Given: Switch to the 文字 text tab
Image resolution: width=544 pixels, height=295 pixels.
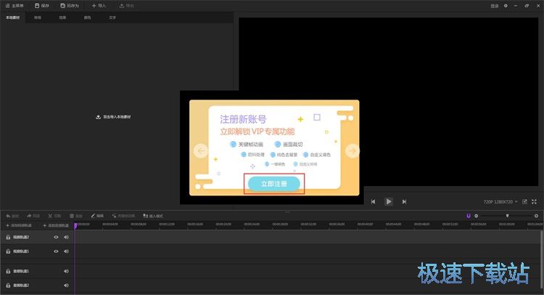Looking at the screenshot, I should click(112, 16).
